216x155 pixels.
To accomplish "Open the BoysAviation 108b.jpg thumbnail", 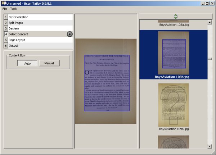I will click(174, 53).
